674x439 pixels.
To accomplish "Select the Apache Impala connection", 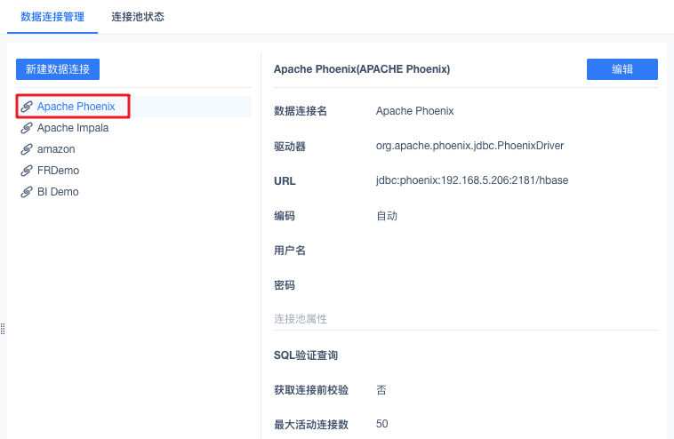I will click(73, 128).
